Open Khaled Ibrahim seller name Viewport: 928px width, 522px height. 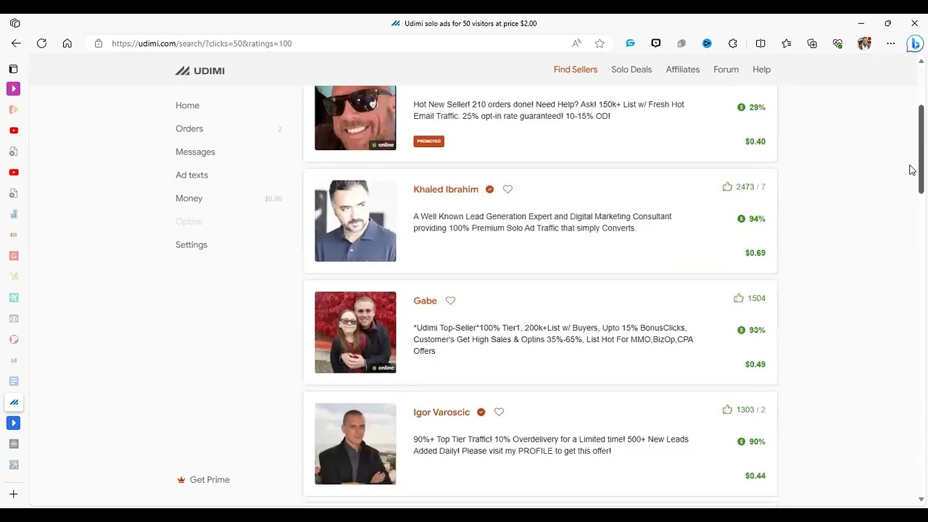click(446, 189)
